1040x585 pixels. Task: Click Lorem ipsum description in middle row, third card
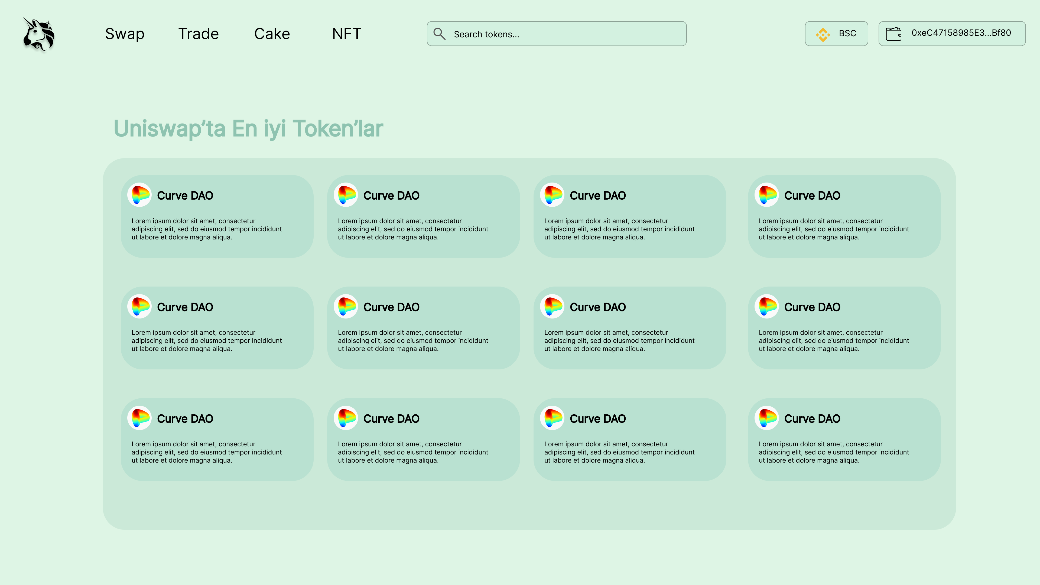coord(619,341)
